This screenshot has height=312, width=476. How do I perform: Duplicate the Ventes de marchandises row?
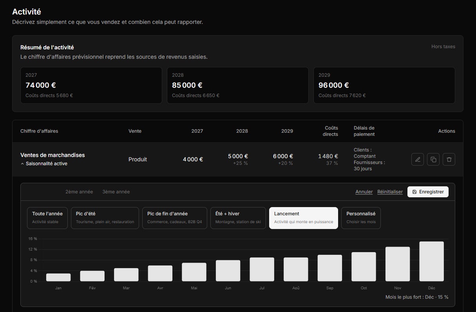click(x=433, y=159)
